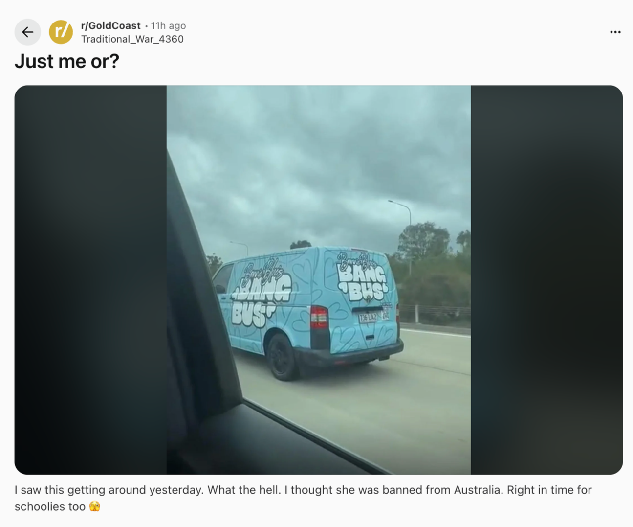
Task: Click the logo on the van's back door
Action: click(x=363, y=277)
